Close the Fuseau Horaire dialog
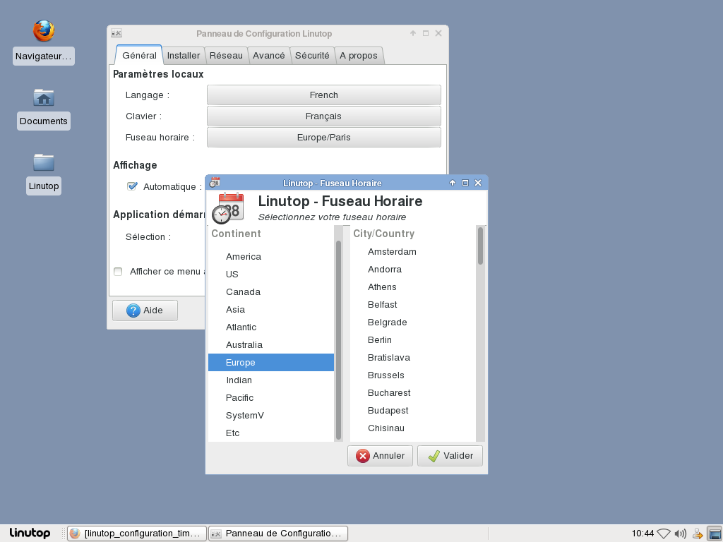This screenshot has height=542, width=723. coord(478,183)
